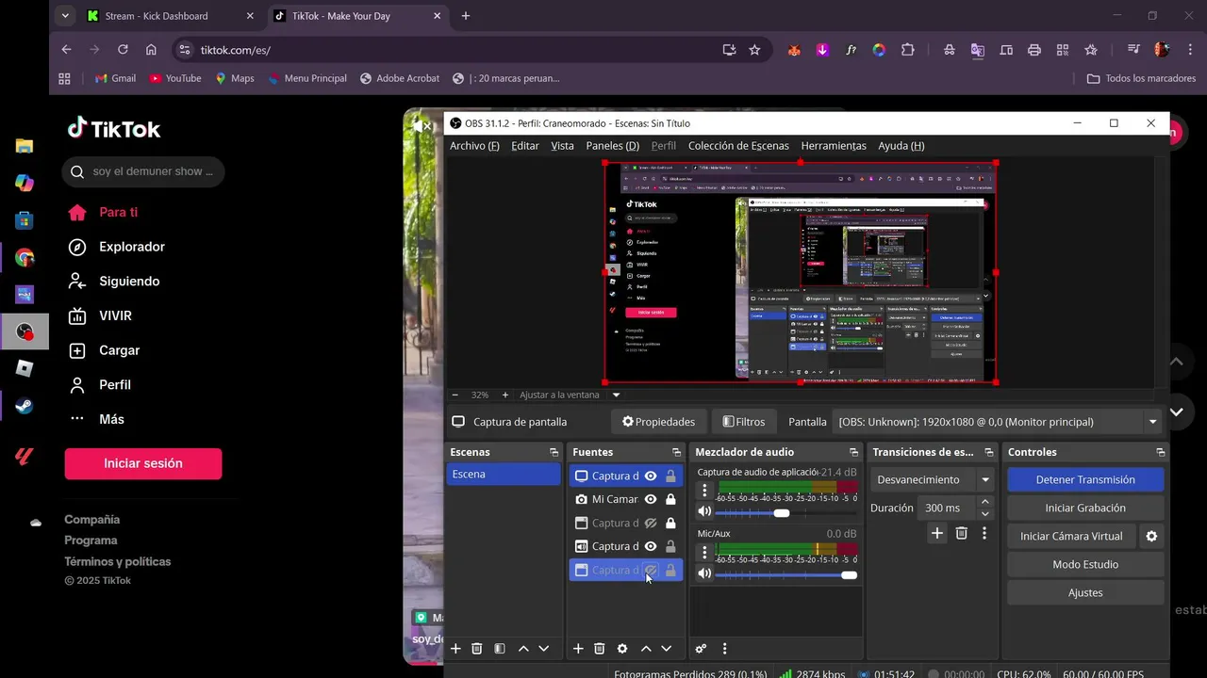
Task: Hide the audio capture source (speaker icon row)
Action: tap(651, 546)
